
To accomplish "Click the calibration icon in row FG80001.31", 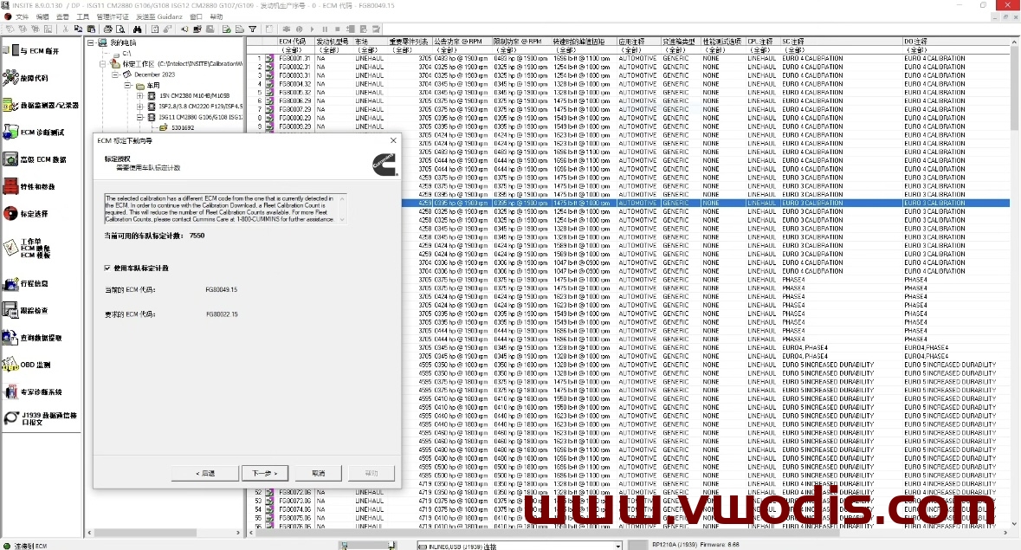I will (269, 59).
